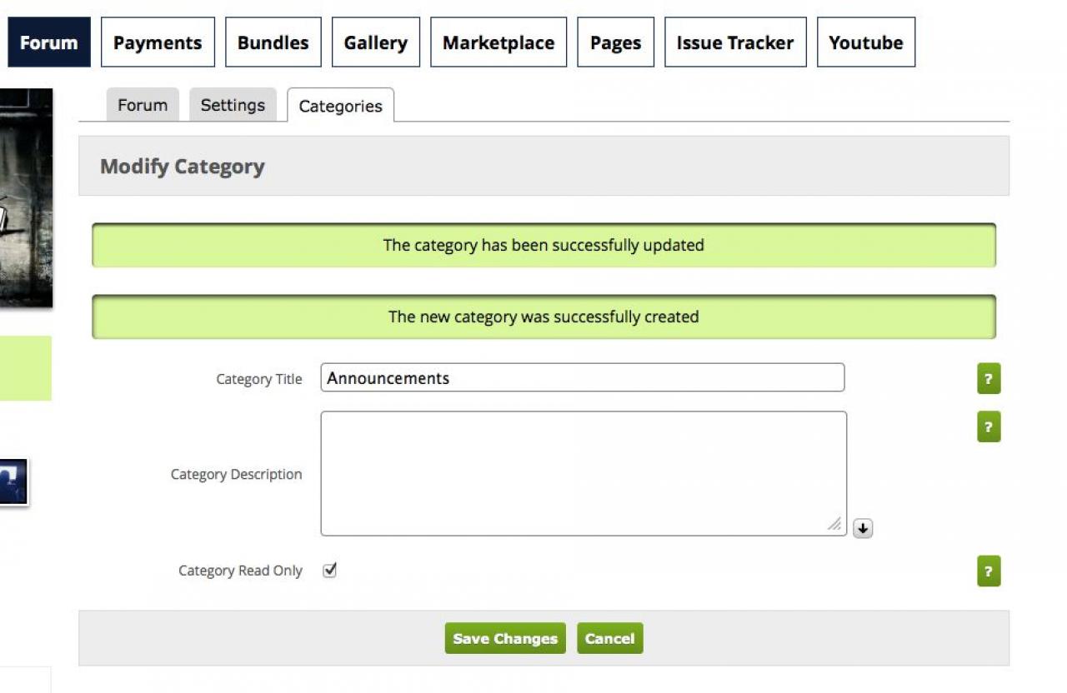Image resolution: width=1067 pixels, height=693 pixels.
Task: Open the Forum main menu
Action: click(x=48, y=42)
